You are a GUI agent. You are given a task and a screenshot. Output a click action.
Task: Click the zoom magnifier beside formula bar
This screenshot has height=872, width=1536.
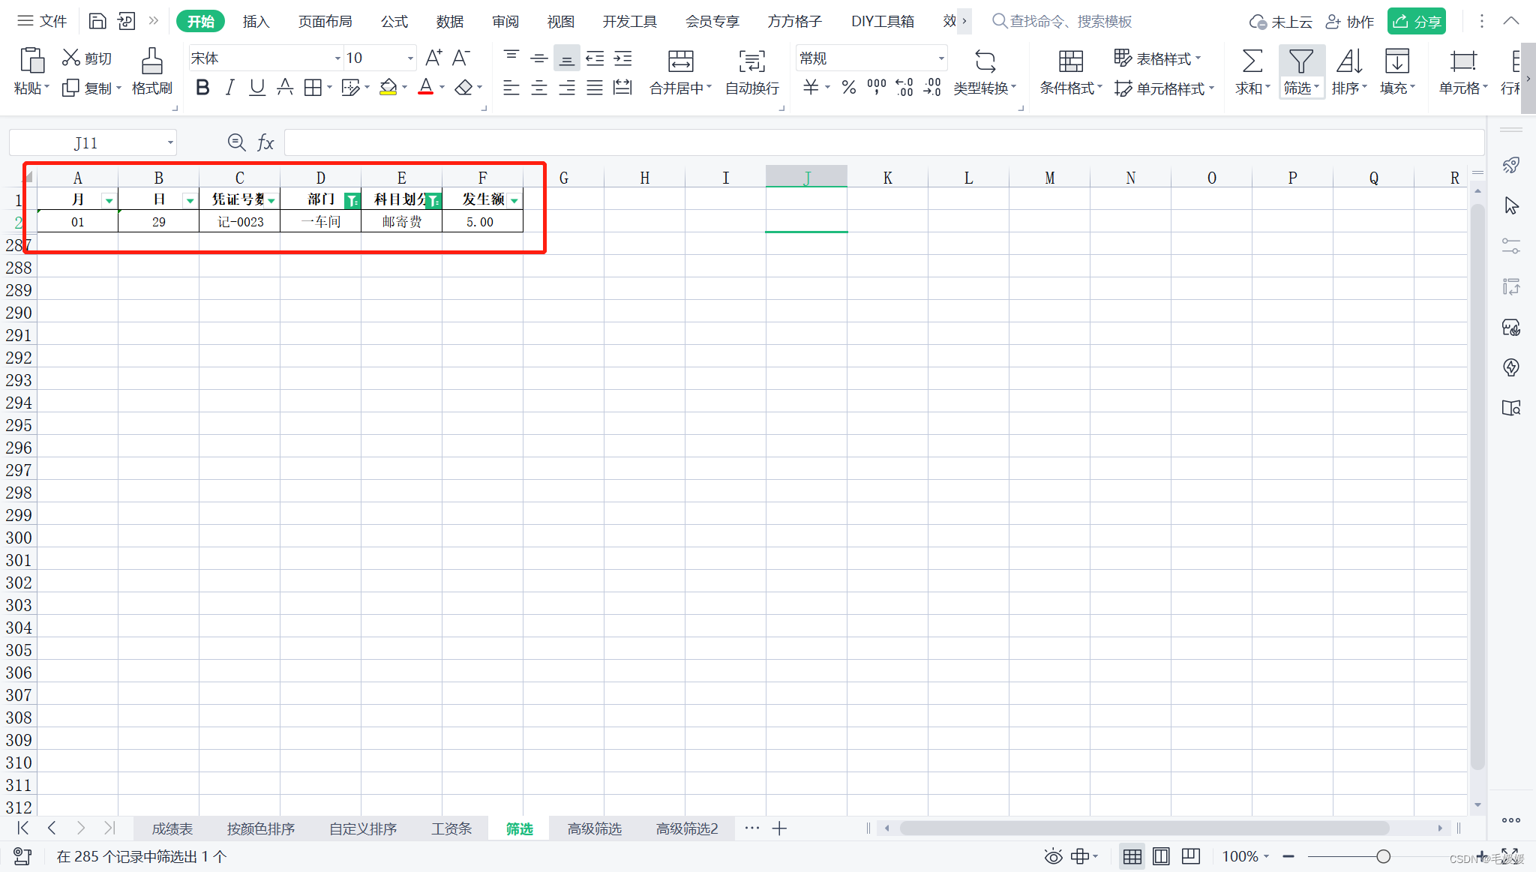click(x=236, y=142)
